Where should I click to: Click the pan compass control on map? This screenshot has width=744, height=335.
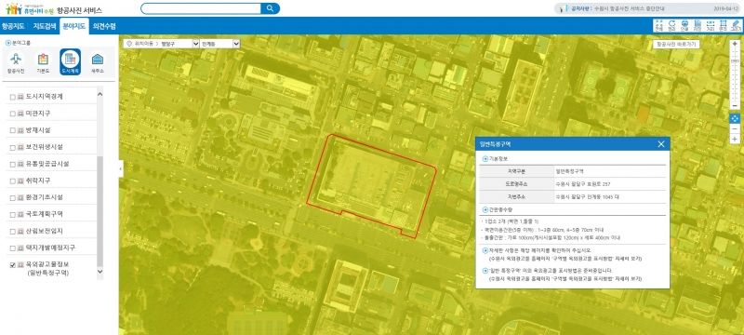(x=735, y=118)
